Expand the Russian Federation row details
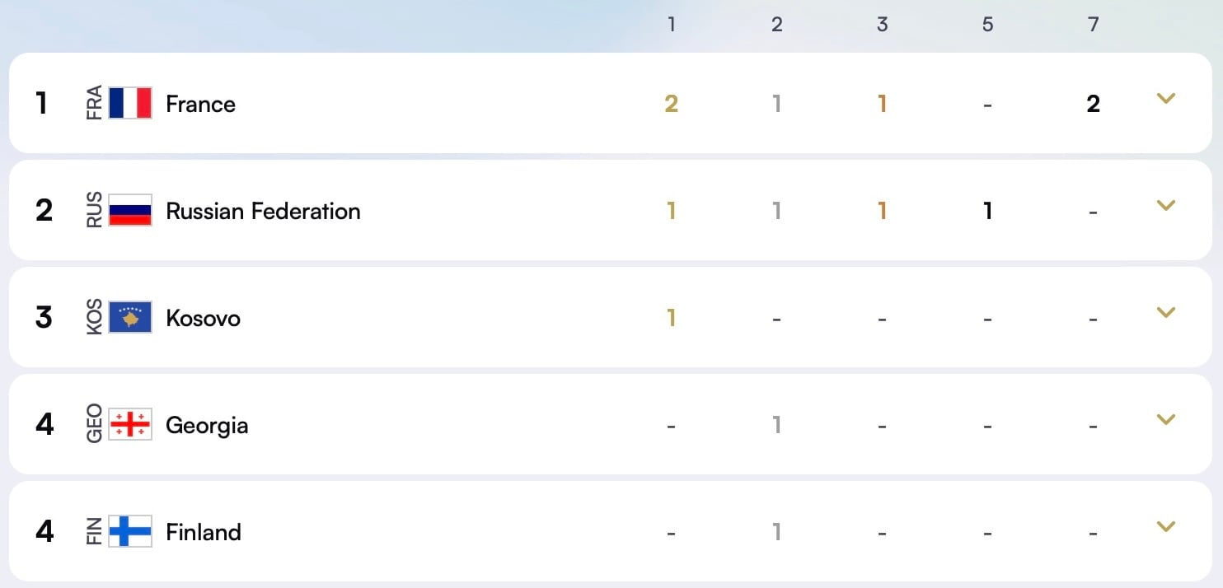This screenshot has width=1223, height=588. point(1165,207)
